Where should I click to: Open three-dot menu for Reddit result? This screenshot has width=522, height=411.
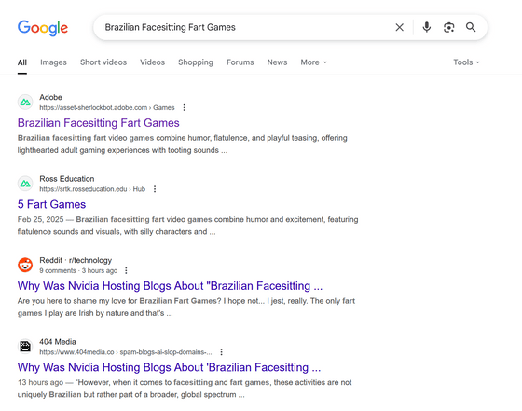[126, 270]
